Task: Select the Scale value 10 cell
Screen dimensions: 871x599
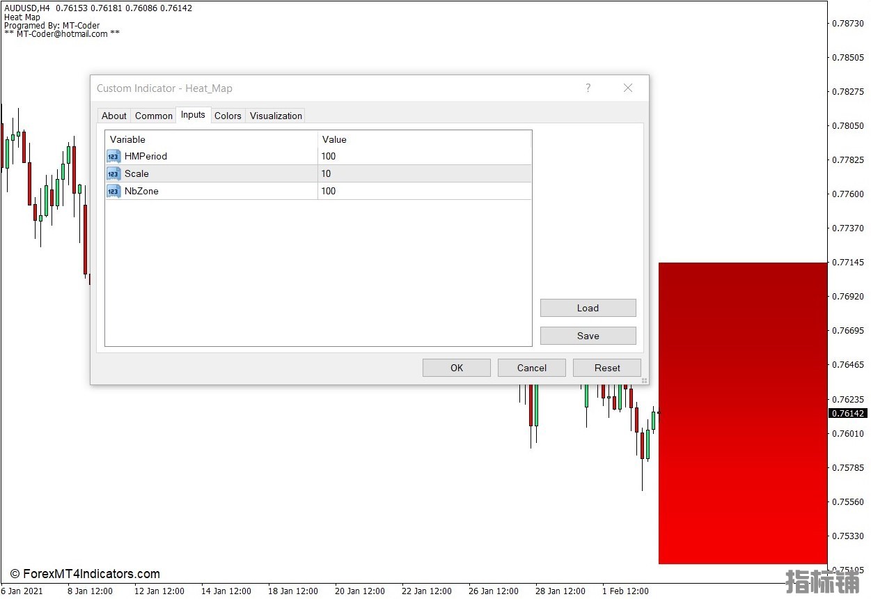Action: (x=425, y=173)
